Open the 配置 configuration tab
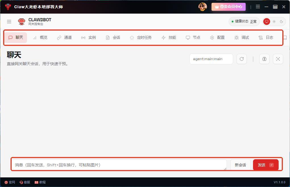 [217, 38]
